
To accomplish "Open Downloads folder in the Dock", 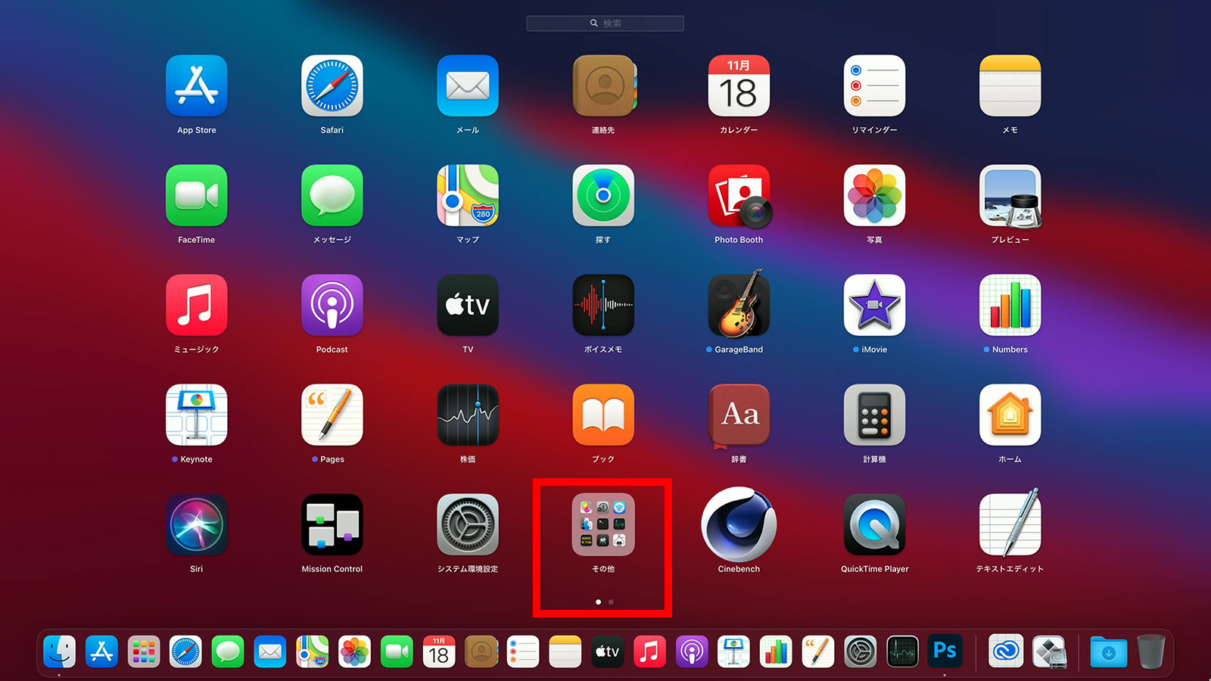I will 1108,651.
